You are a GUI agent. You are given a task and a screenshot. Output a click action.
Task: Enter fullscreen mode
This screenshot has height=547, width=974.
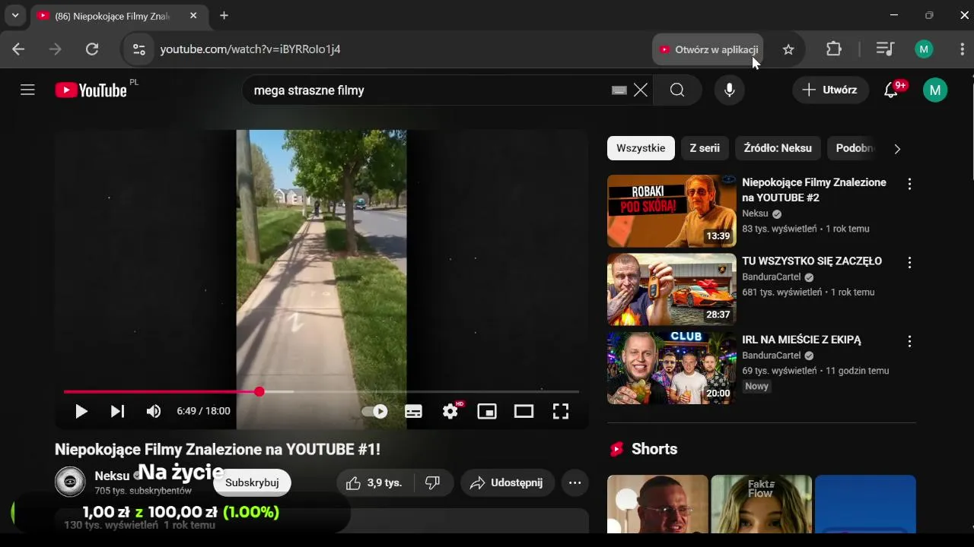point(561,411)
